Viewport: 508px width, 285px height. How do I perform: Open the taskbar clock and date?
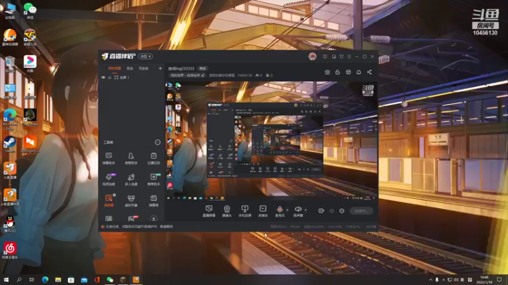tap(485, 279)
